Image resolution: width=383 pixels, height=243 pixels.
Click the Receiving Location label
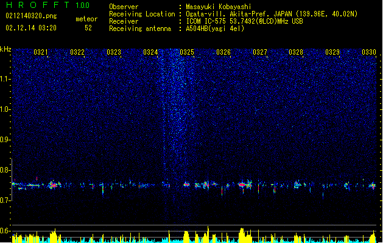(142, 14)
